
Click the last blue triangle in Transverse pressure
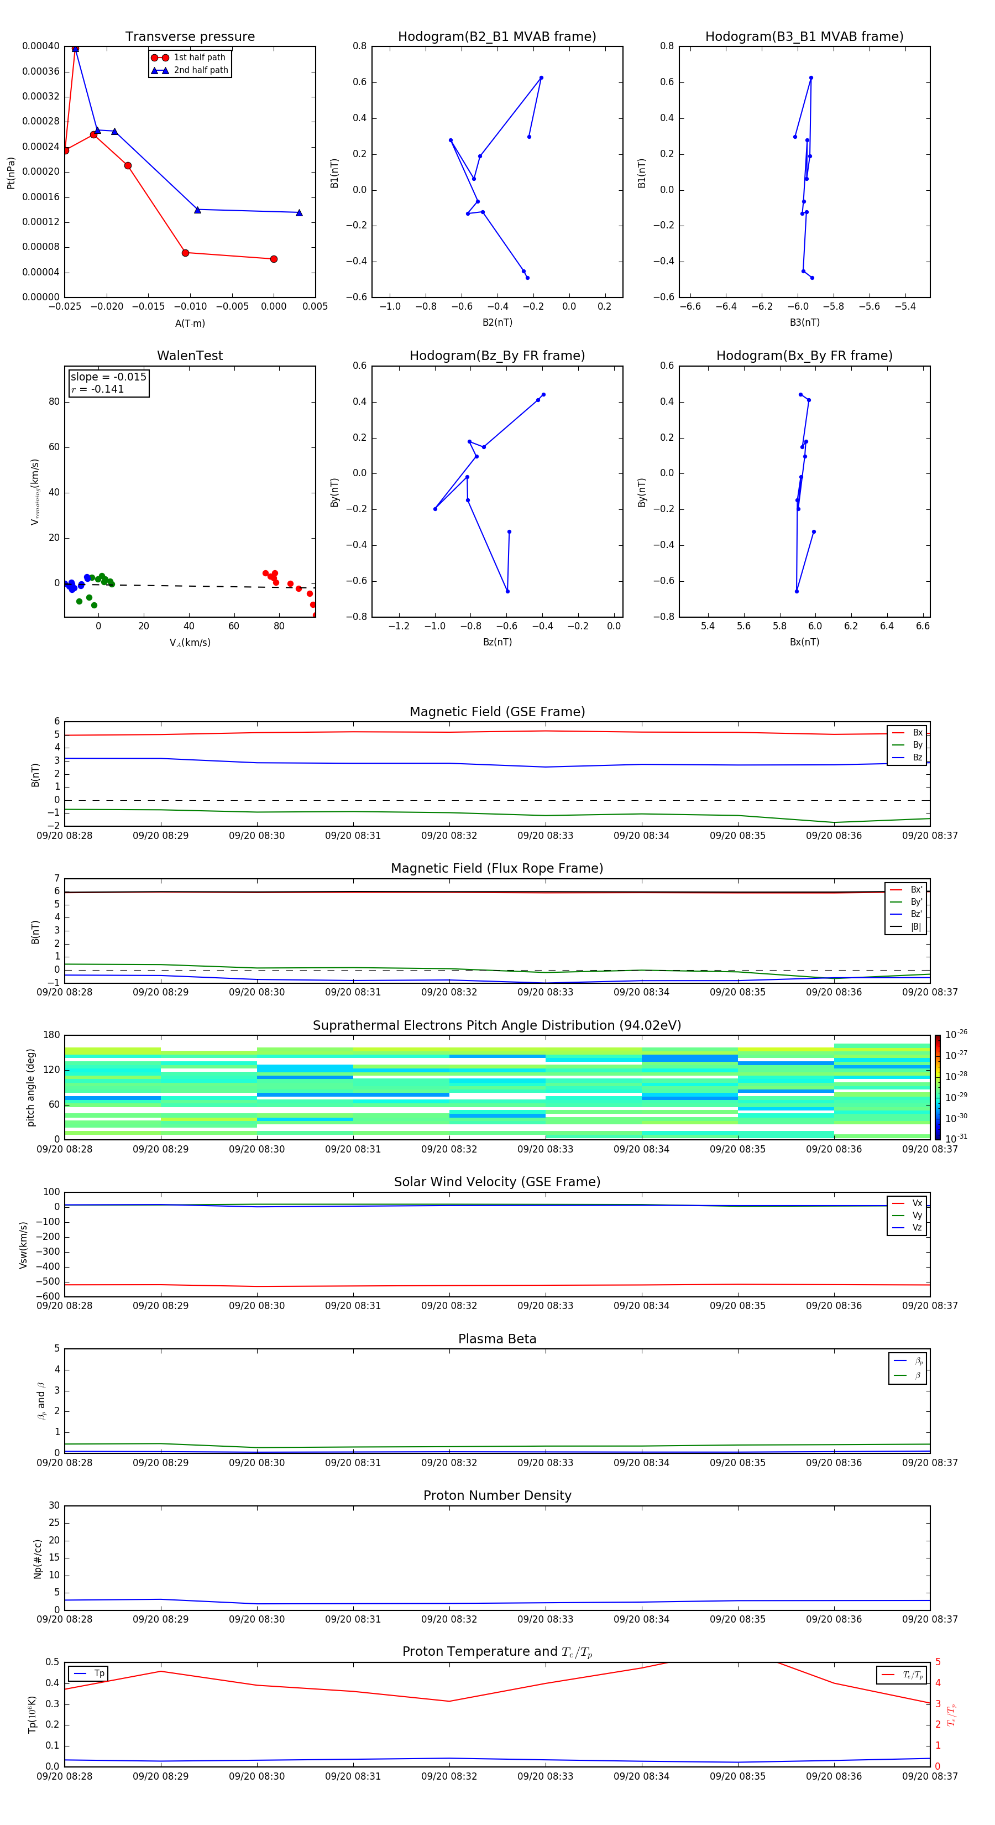coord(299,212)
